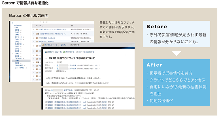Click the 差出人 user icon

click(58, 65)
